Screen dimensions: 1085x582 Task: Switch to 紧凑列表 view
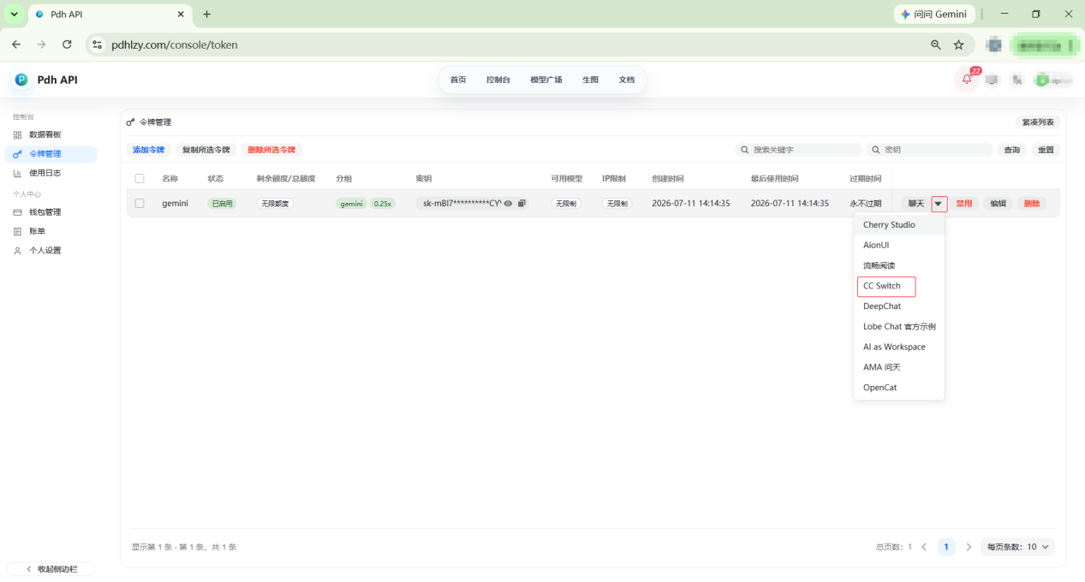click(1038, 122)
